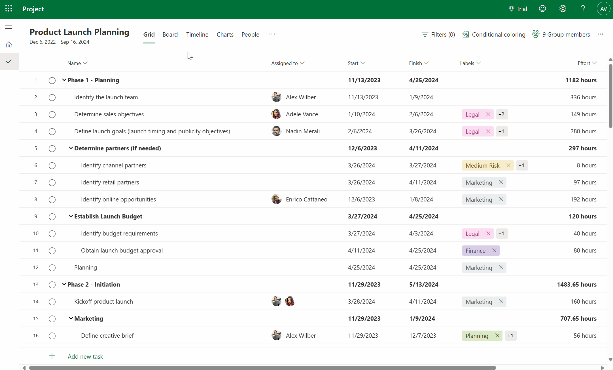Remove the Finance label from budget approval
613x370 pixels.
(x=494, y=251)
